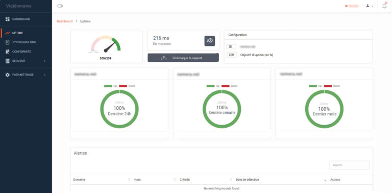Click the Vigidomaine logo

[x=19, y=6]
